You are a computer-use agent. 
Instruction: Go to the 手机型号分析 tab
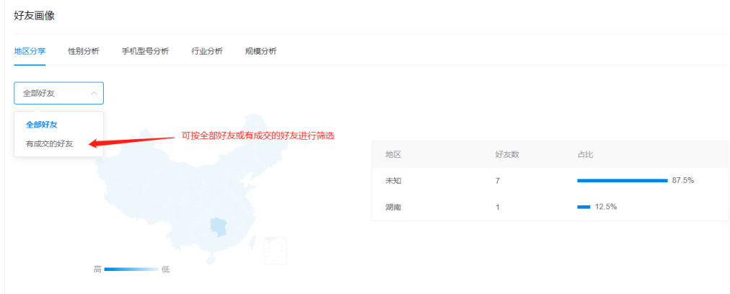point(145,51)
